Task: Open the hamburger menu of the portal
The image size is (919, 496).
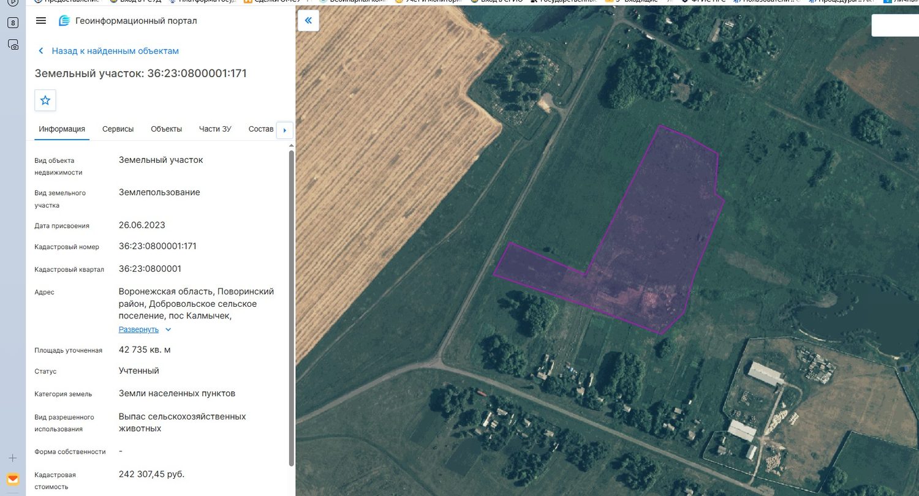Action: pyautogui.click(x=41, y=21)
